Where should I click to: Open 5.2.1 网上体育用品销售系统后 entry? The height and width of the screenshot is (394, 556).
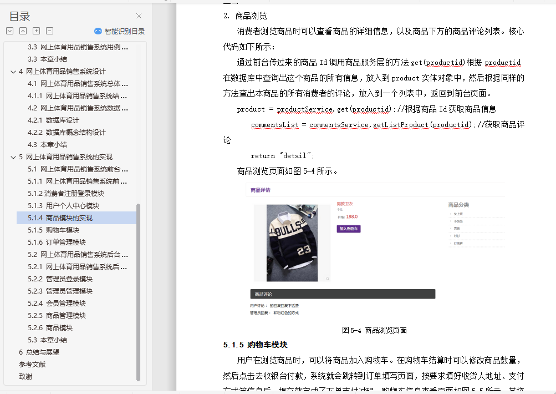(x=77, y=266)
